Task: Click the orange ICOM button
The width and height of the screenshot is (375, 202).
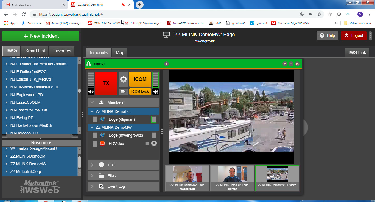Action: pyautogui.click(x=140, y=79)
